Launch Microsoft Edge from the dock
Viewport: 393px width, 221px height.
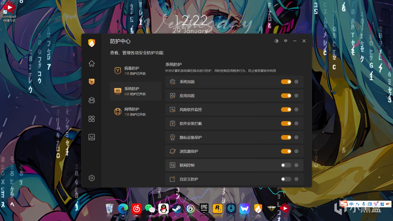tap(123, 209)
